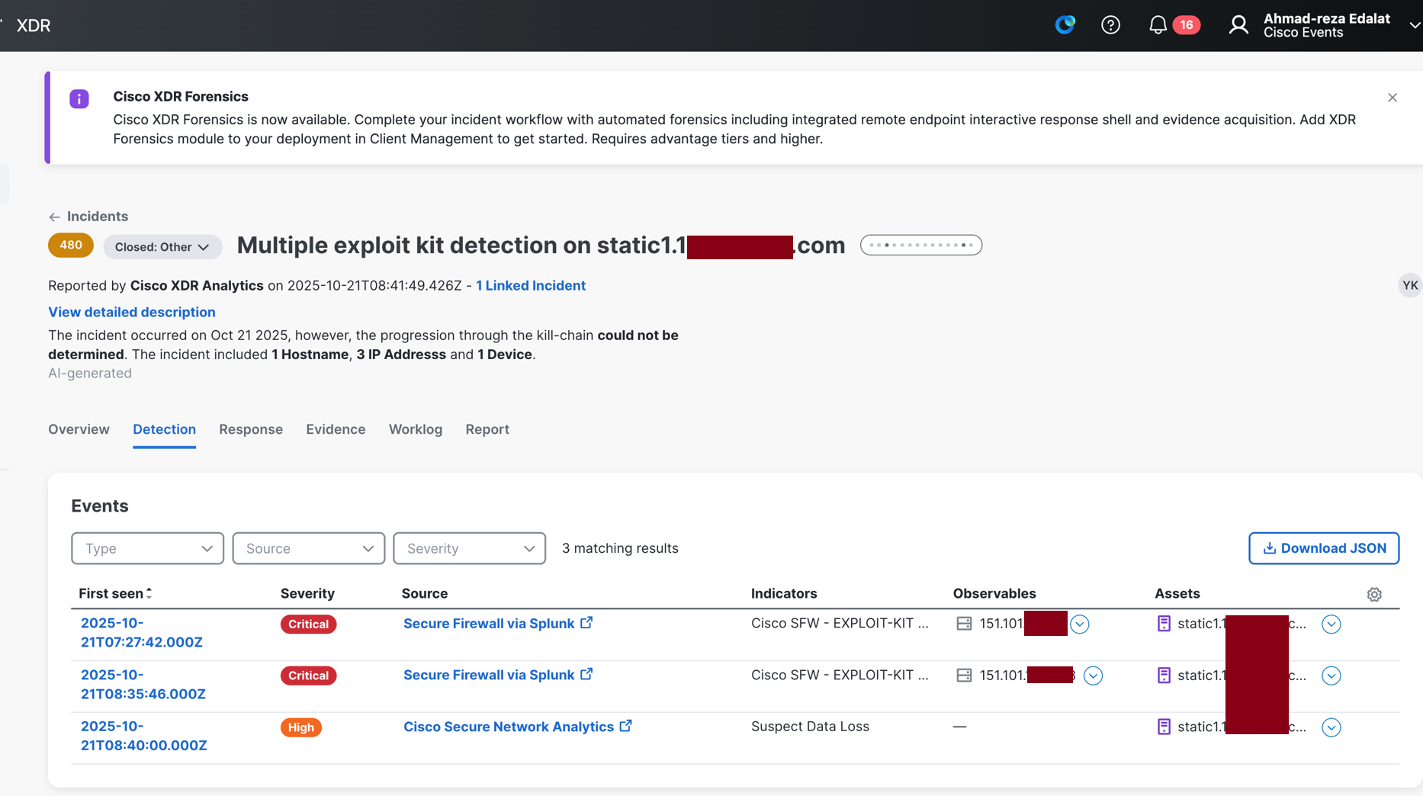
Task: Open Secure Firewall via Splunk external link icon
Action: pyautogui.click(x=586, y=622)
